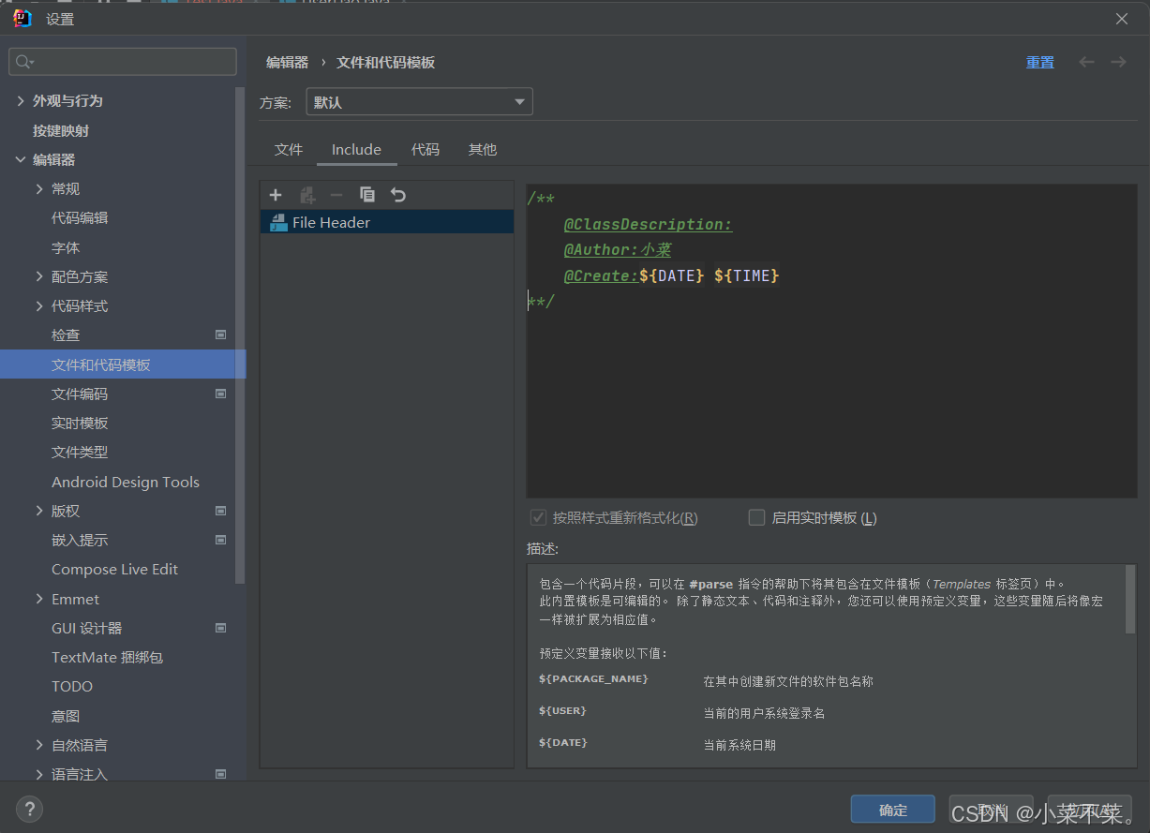Click the 重置 reset link
The width and height of the screenshot is (1150, 833).
pos(1039,62)
